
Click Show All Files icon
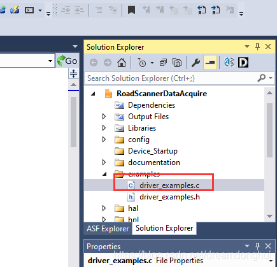(x=177, y=62)
